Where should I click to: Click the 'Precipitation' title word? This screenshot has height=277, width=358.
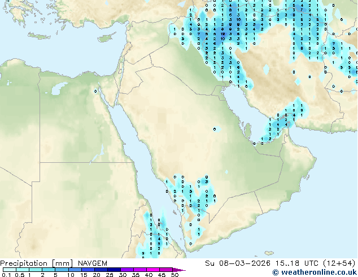[24, 263]
